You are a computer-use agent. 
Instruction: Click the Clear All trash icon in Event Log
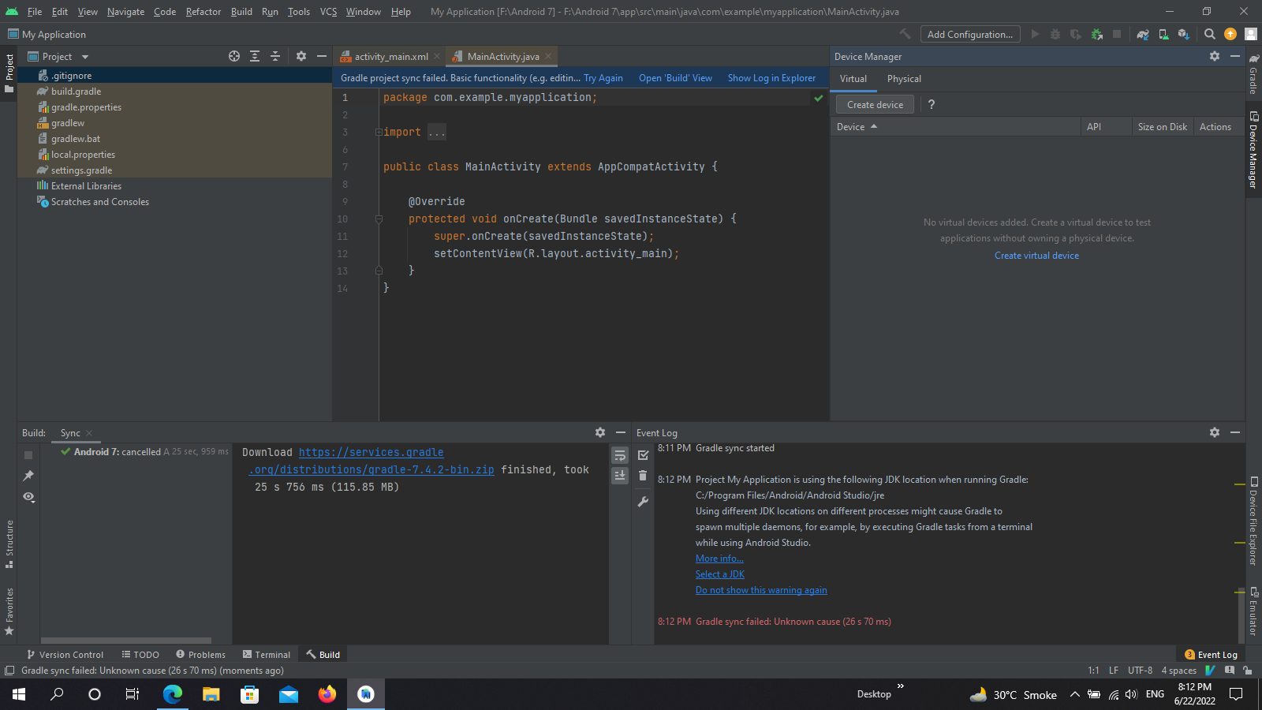tap(643, 475)
